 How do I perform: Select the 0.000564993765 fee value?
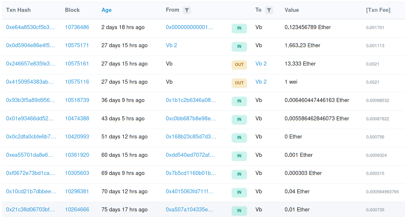pos(382,192)
